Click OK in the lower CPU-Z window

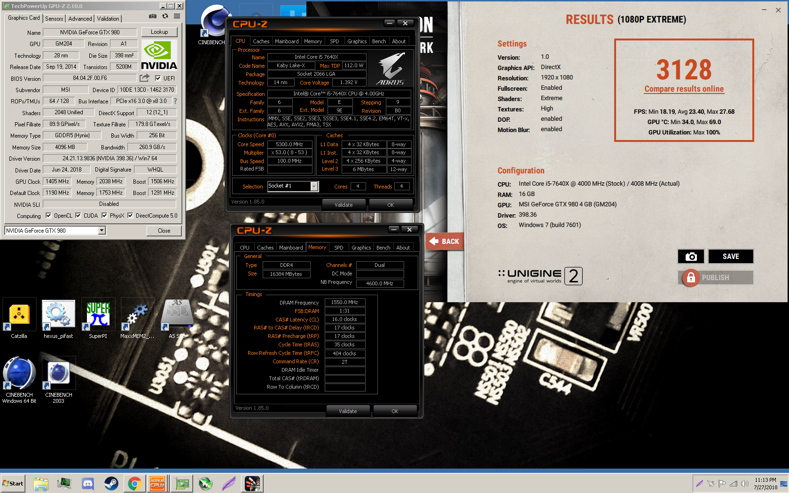point(395,411)
